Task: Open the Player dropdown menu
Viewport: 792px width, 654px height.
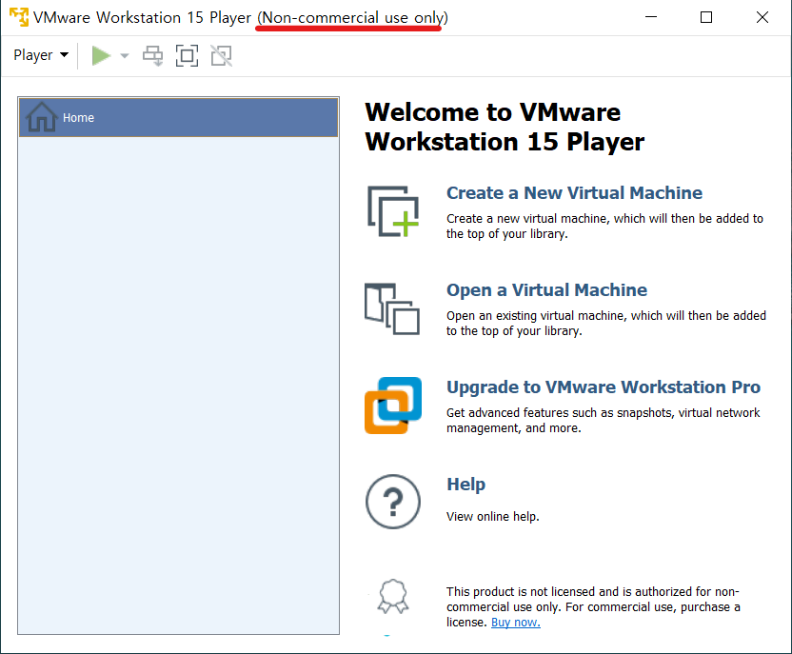Action: (41, 55)
